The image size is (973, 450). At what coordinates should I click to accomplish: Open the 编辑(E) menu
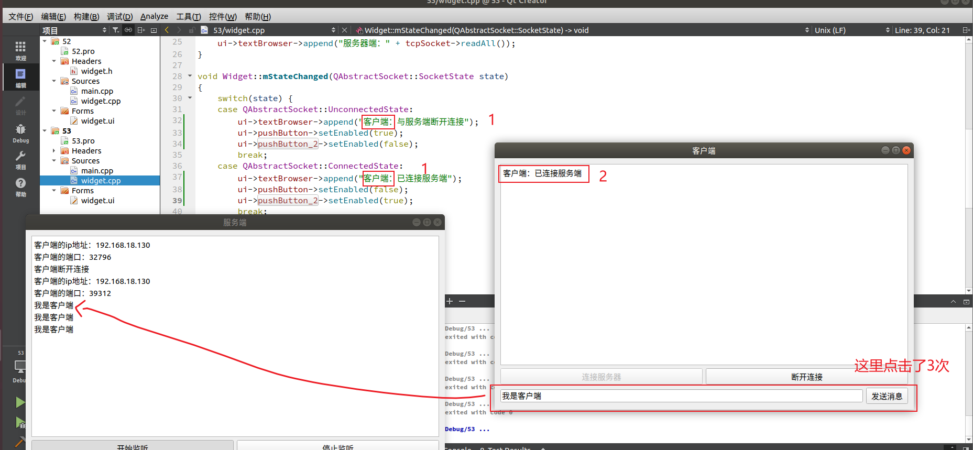tap(53, 17)
